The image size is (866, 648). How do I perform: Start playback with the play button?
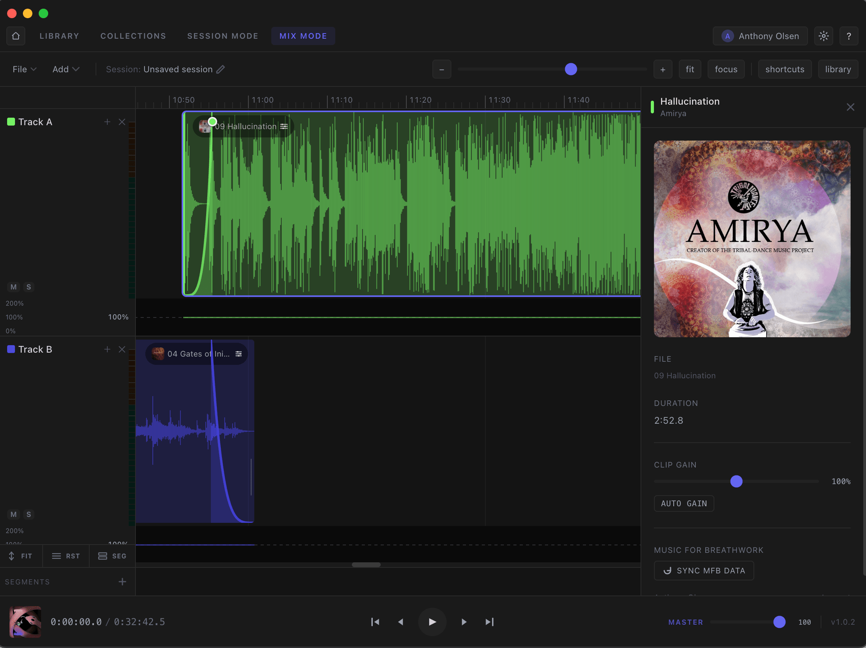pos(432,622)
